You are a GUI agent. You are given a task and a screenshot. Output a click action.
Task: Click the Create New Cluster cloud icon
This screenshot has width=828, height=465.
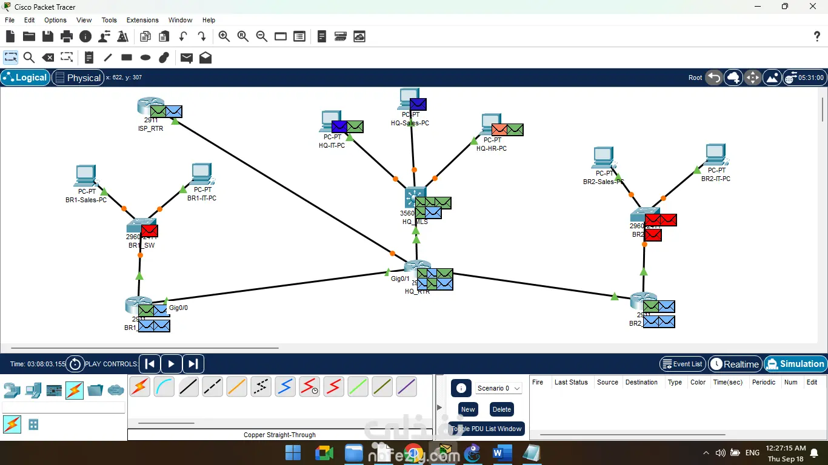coord(733,77)
